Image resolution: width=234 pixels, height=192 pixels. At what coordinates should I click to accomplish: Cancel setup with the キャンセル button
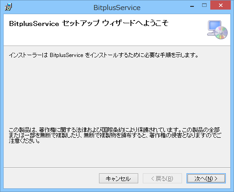coord(119,178)
